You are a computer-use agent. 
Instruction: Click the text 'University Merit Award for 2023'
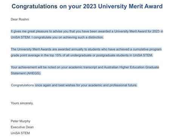point(137,31)
